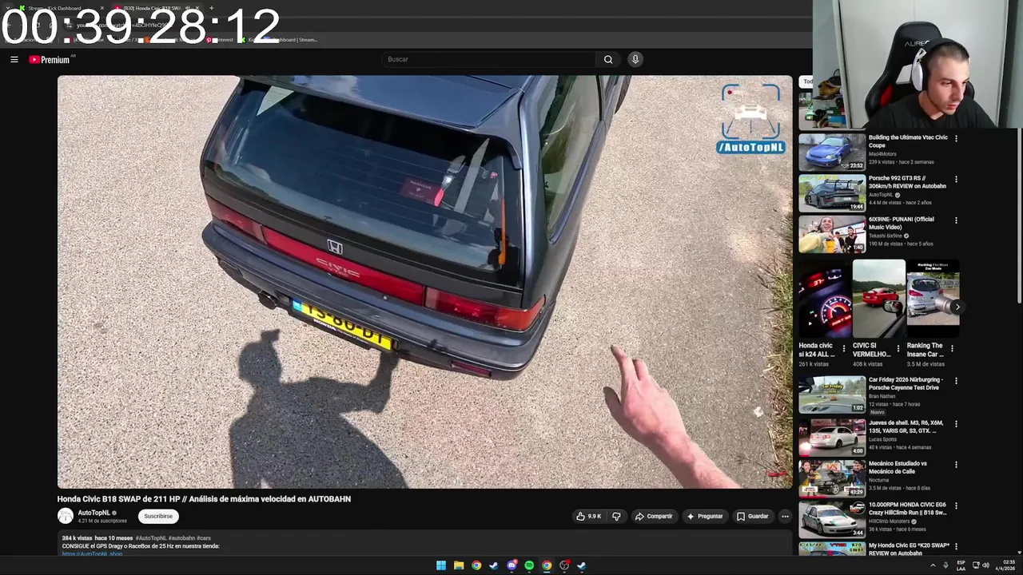Switch ESP LAA keyboard language indicator

pyautogui.click(x=961, y=565)
